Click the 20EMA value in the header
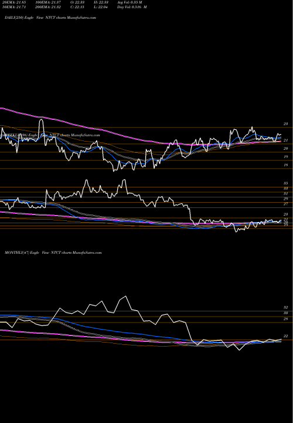 click(x=14, y=2)
